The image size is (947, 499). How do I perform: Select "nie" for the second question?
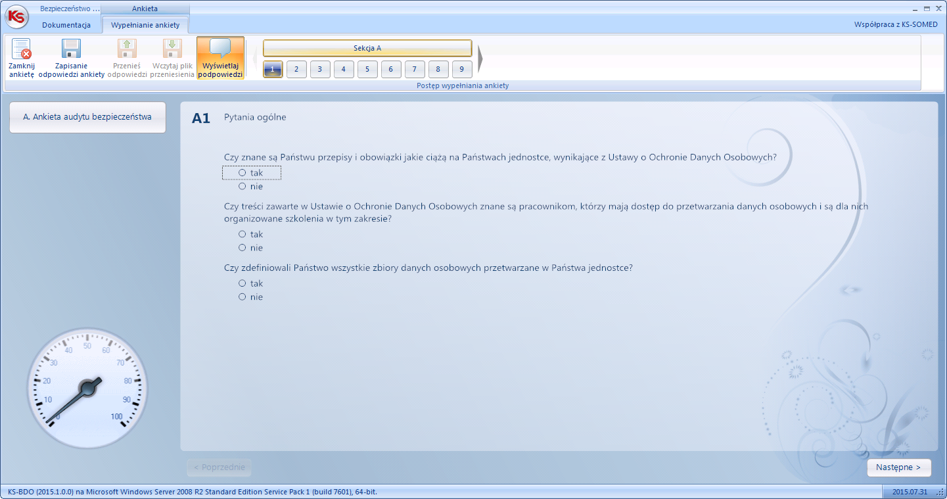coord(243,248)
